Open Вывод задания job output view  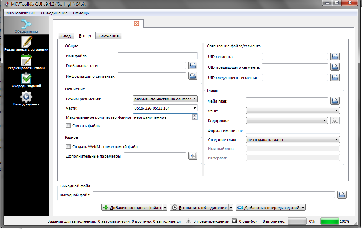pos(26,98)
